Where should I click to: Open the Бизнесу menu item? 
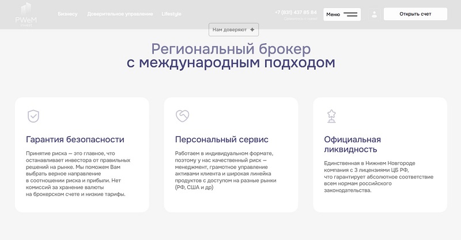click(67, 14)
